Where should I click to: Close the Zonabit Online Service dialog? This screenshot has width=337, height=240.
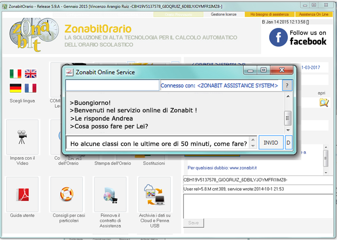[282, 70]
